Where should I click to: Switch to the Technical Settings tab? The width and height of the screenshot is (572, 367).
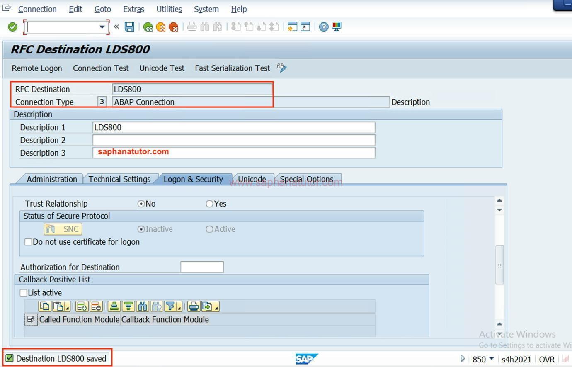click(x=119, y=179)
